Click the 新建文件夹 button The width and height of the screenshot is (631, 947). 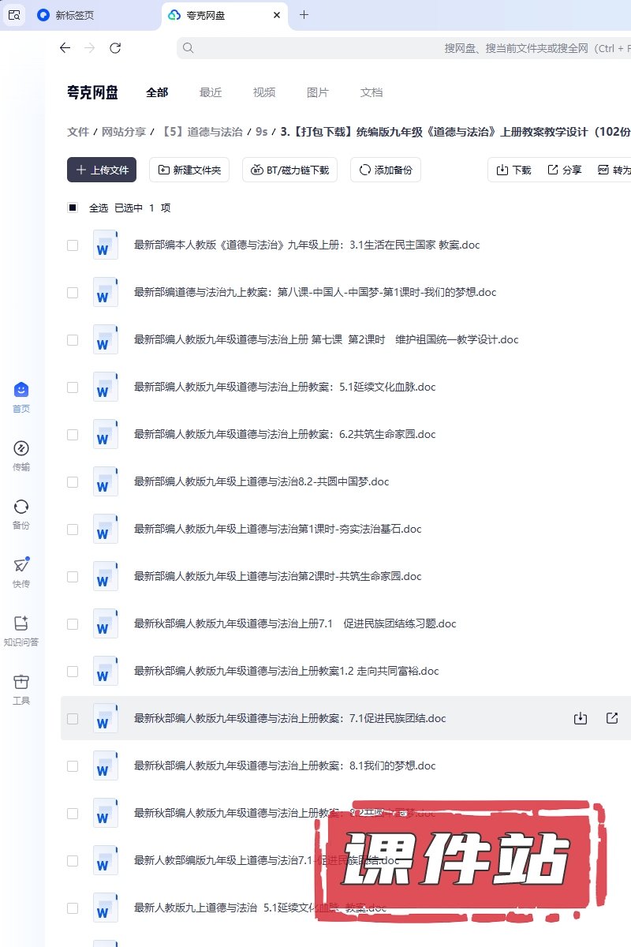pos(189,170)
